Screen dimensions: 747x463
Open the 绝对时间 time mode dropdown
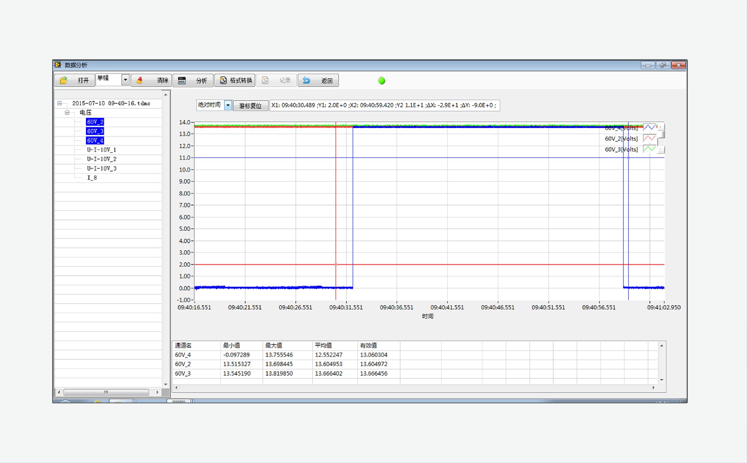tap(228, 105)
